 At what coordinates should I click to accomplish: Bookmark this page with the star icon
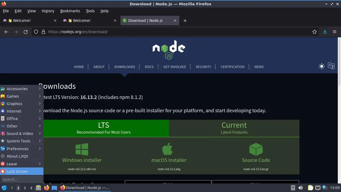315,32
